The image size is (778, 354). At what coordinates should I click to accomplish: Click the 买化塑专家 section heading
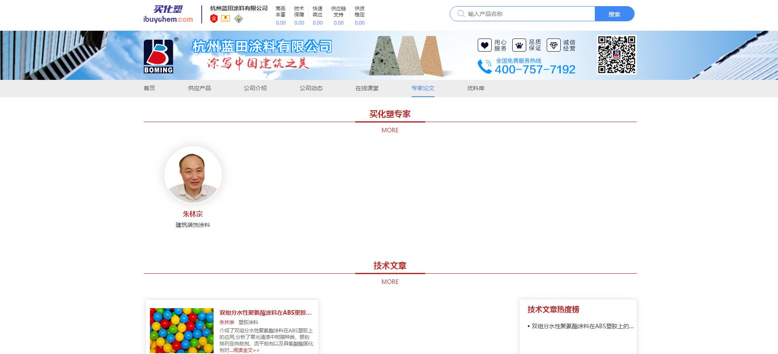coord(390,114)
